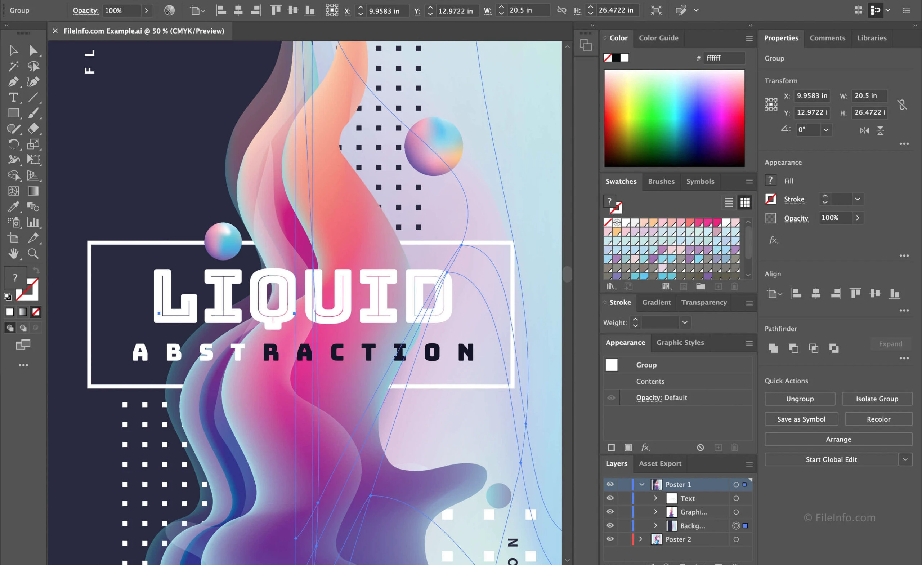Expand the Graphic Styles dropdown

point(750,342)
